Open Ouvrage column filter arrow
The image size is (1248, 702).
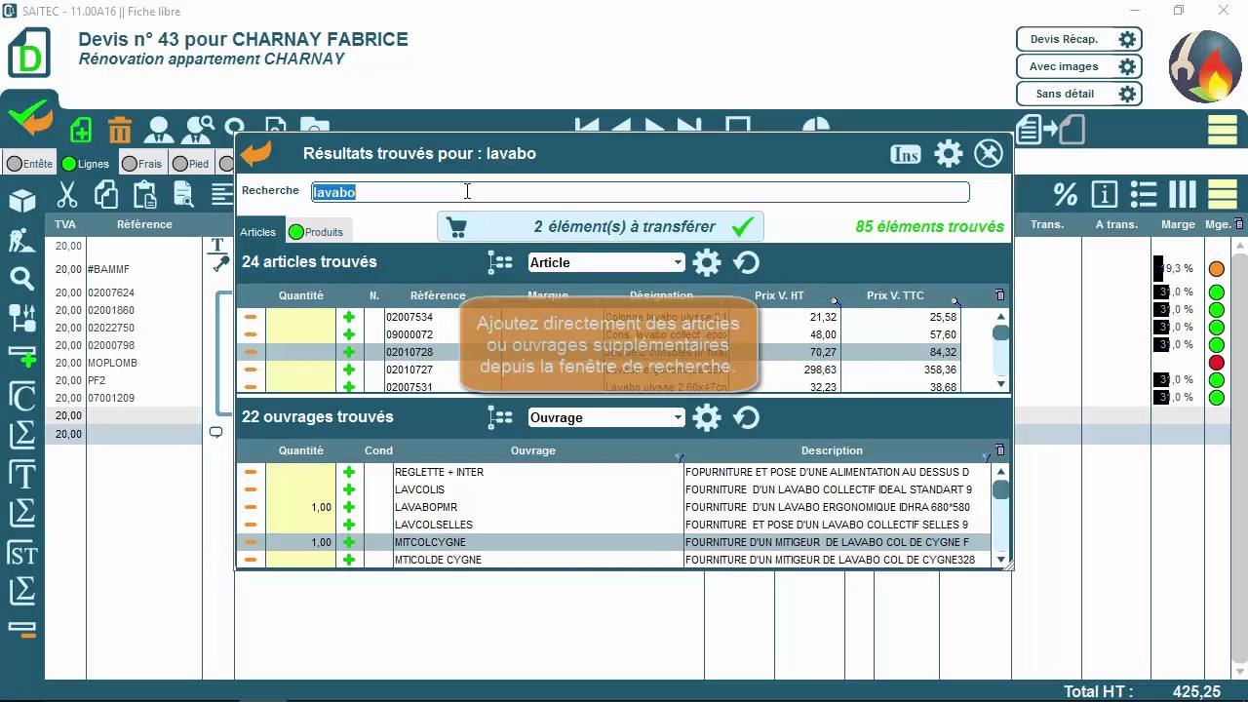679,457
